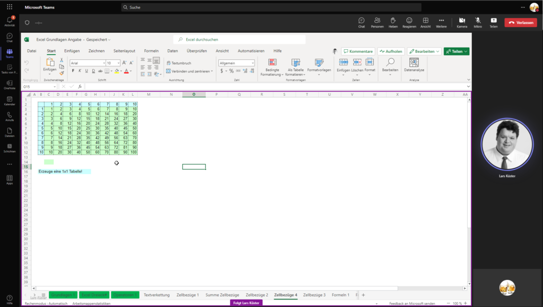
Task: Increase decimal places in Zahl group
Action: 245,71
